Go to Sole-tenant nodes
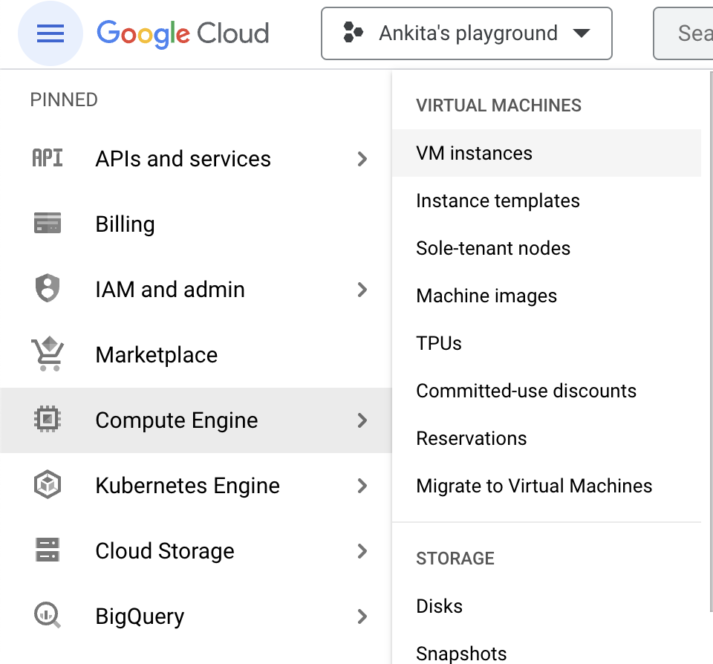This screenshot has height=664, width=713. (493, 248)
